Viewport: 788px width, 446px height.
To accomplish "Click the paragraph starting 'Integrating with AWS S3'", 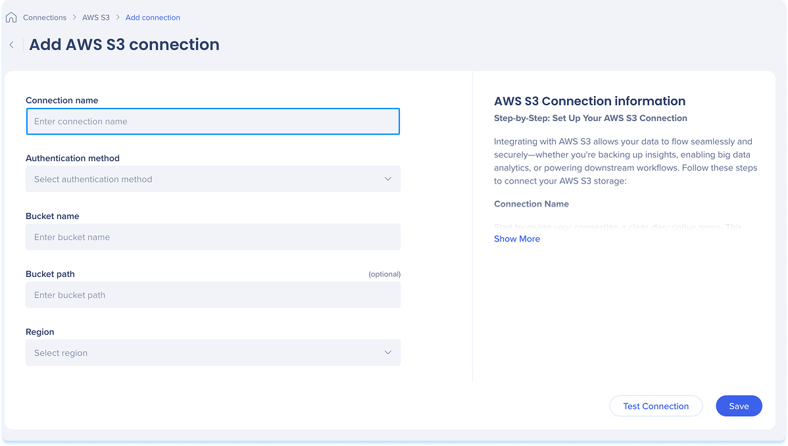I will coord(626,161).
